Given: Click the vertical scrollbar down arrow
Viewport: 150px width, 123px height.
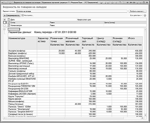Looking at the screenshot, I should [145, 115].
